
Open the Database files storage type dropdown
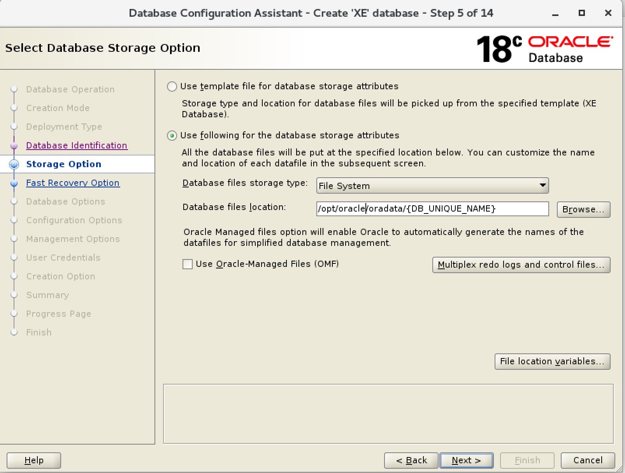point(542,186)
